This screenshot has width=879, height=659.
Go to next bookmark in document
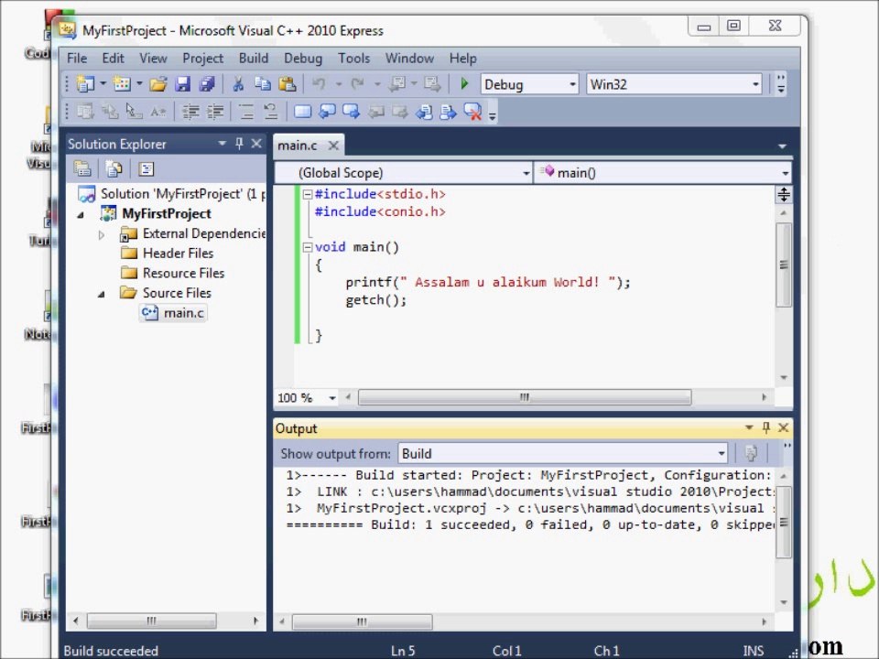[x=448, y=112]
